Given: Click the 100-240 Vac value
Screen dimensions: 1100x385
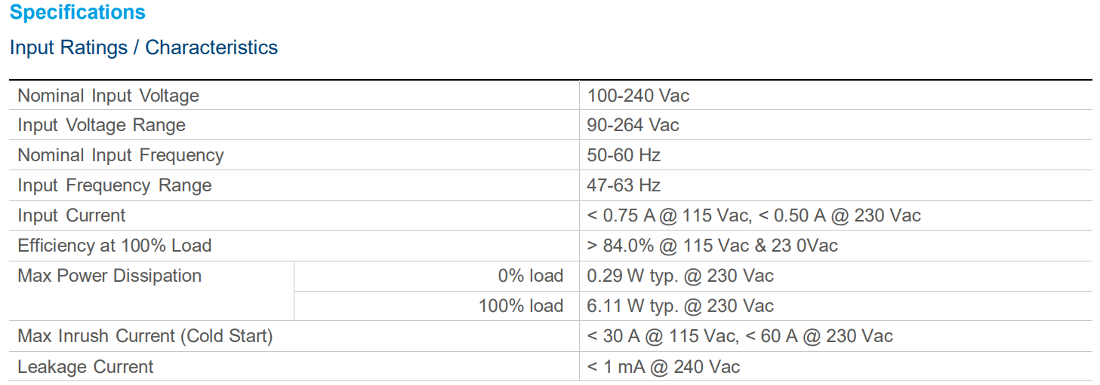Looking at the screenshot, I should 638,96.
